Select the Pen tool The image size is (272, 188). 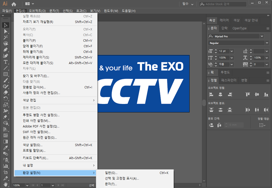(x=6, y=50)
